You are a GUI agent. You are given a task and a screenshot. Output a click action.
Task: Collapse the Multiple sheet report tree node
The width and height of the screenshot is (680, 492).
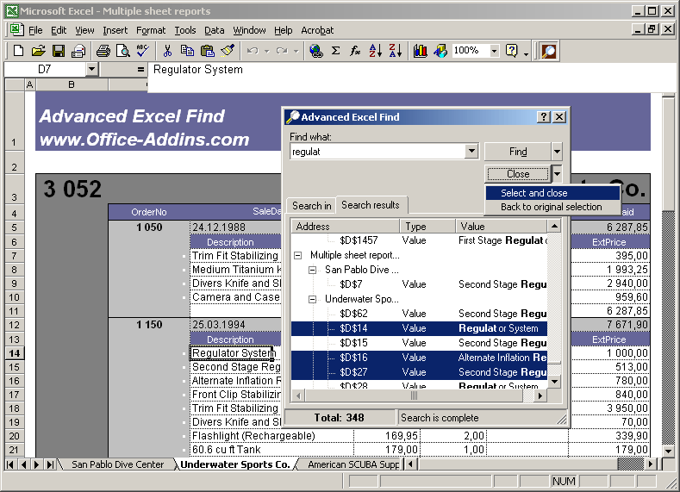click(298, 255)
